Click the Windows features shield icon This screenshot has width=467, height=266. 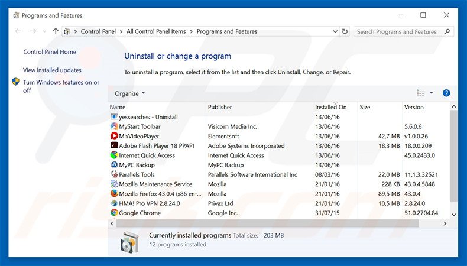click(16, 82)
